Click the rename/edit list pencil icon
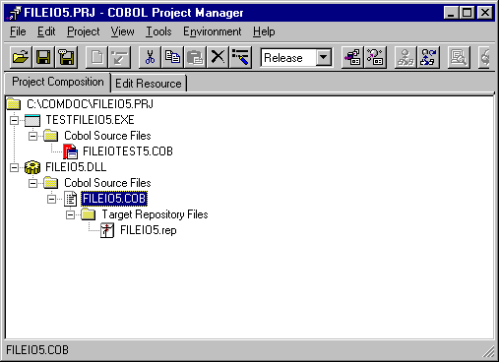 click(x=241, y=57)
